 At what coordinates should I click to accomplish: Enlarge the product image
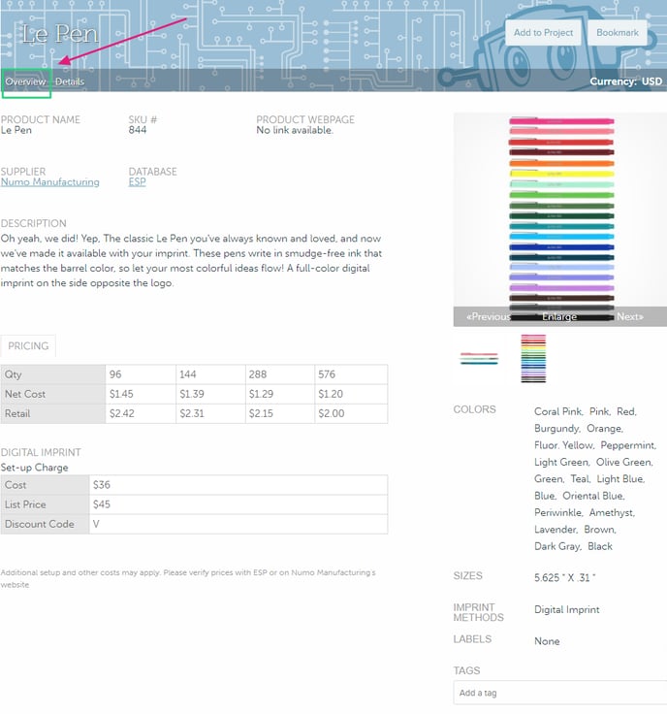[559, 317]
